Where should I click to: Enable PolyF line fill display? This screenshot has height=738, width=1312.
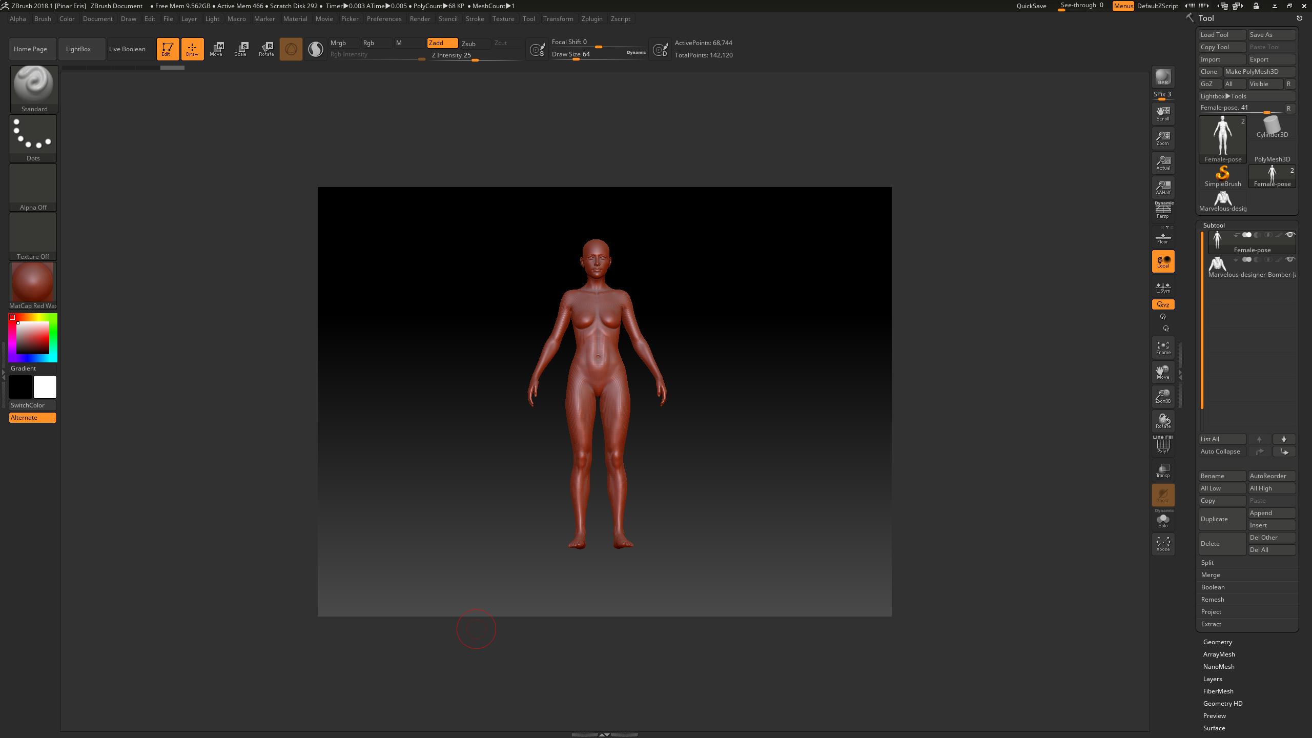click(x=1163, y=445)
